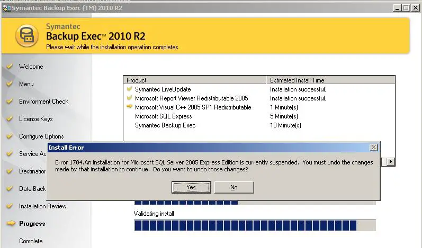Click the Environment Check checkmark icon
Image resolution: width=422 pixels, height=248 pixels.
[10, 101]
